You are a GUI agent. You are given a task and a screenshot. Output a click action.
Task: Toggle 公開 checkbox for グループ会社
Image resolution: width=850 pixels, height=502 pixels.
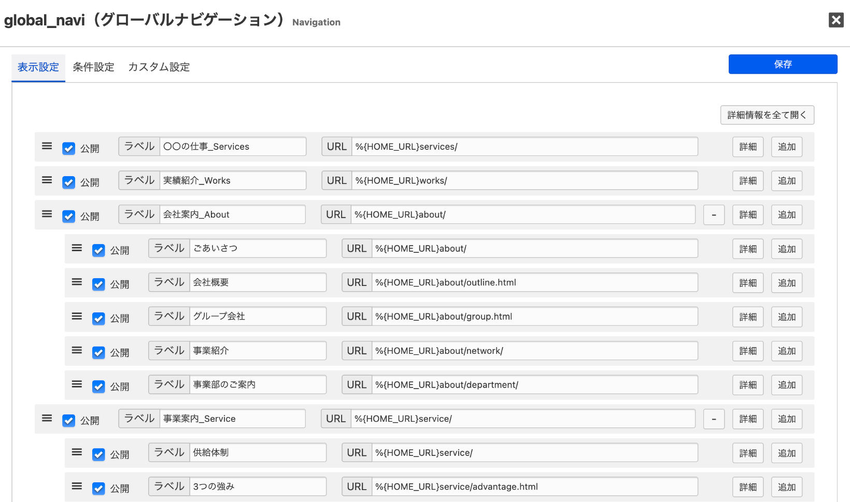(98, 319)
